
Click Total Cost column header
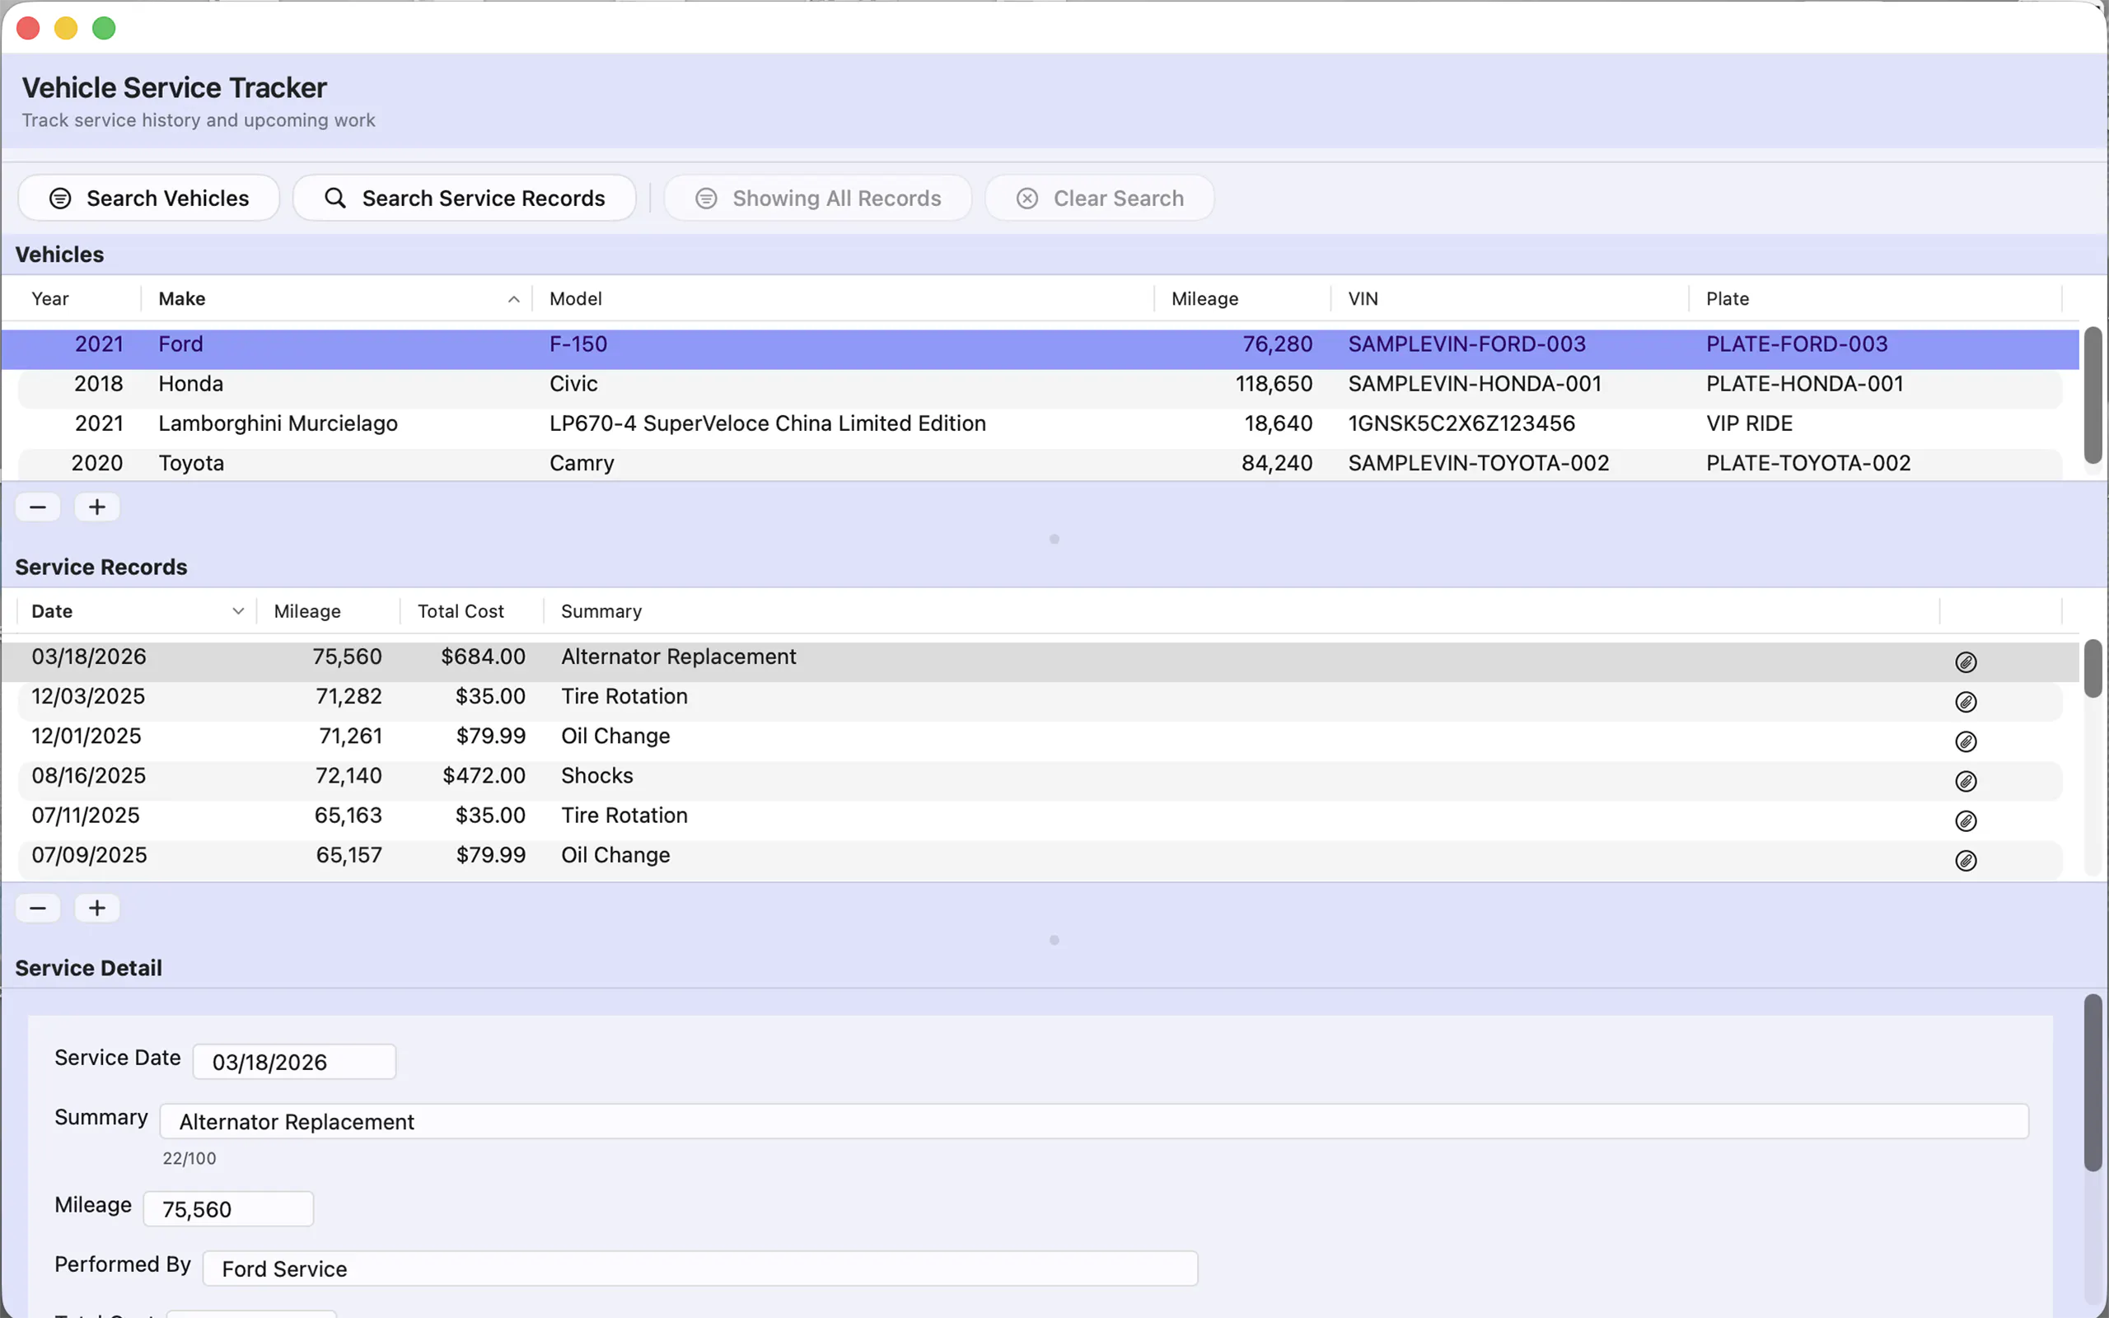point(471,611)
